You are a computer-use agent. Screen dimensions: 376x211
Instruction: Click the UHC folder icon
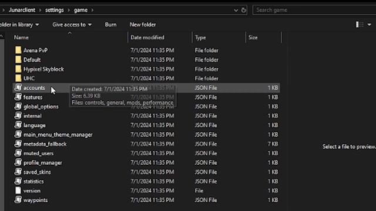[18, 78]
